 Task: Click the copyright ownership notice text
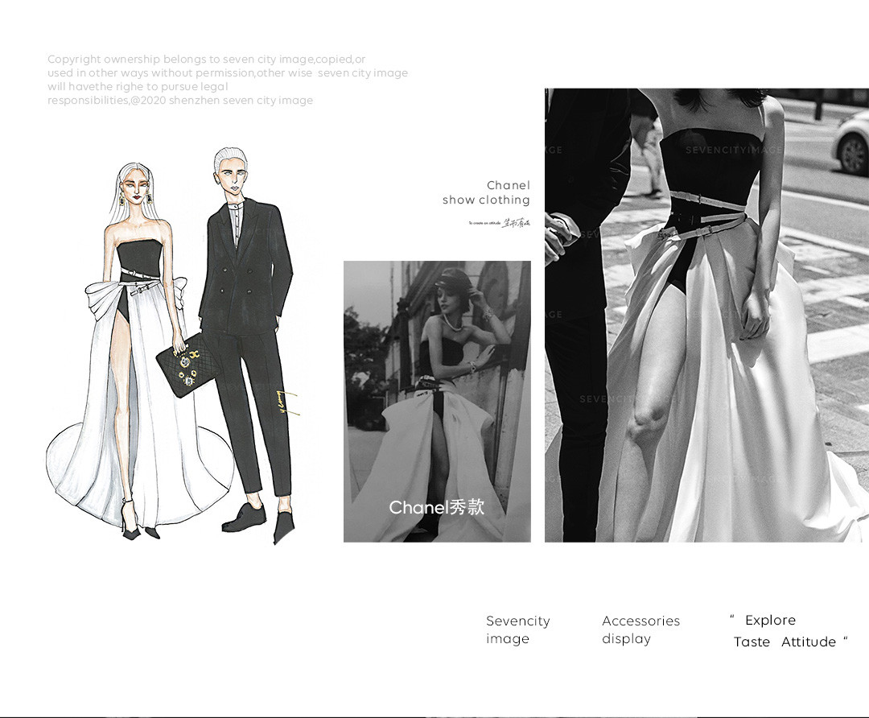pos(227,80)
